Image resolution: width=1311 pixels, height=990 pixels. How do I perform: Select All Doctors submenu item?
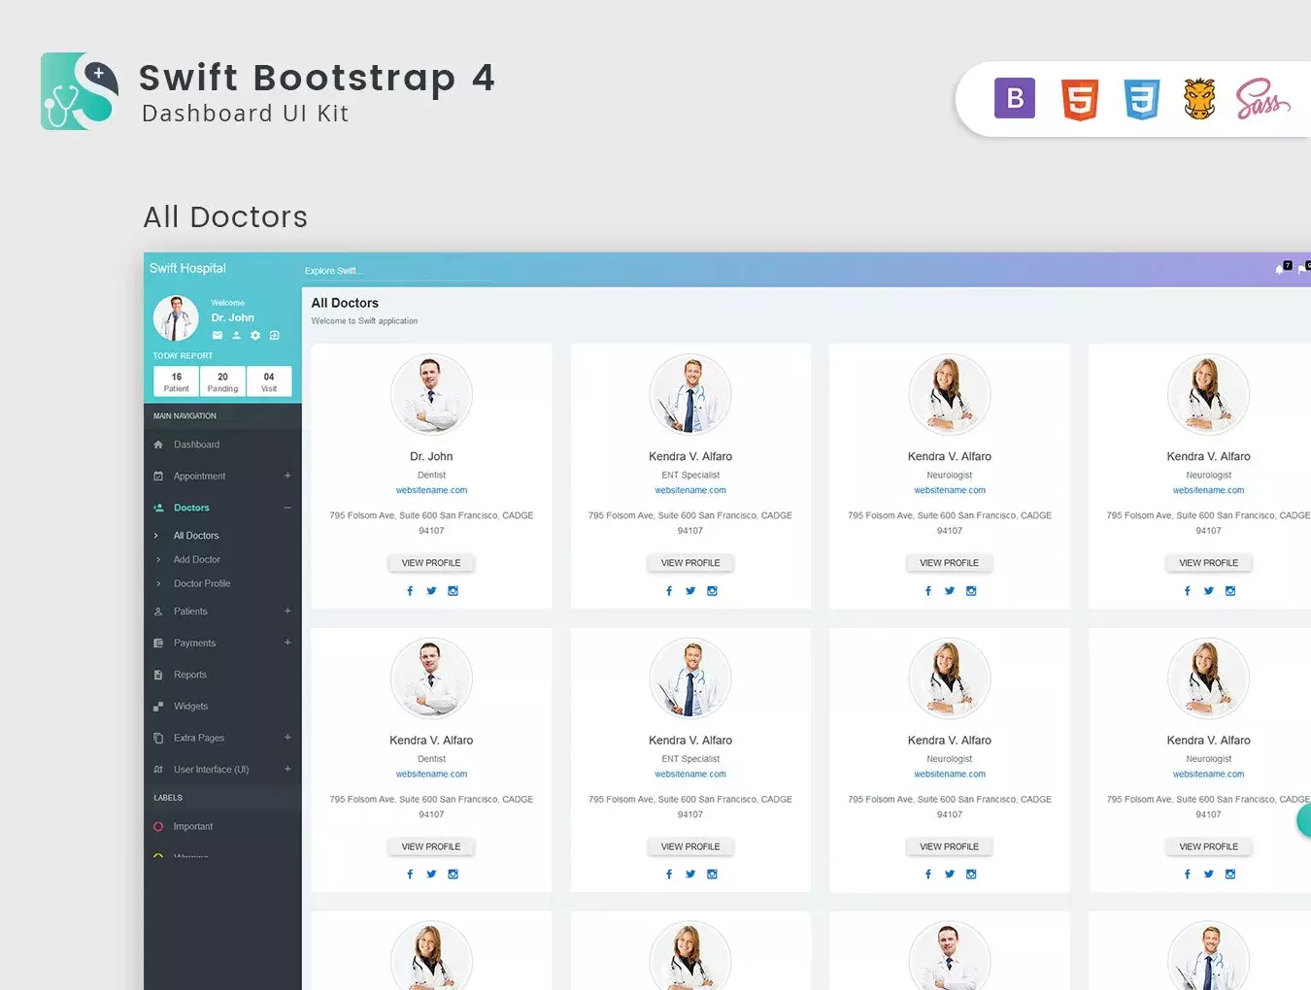[196, 536]
